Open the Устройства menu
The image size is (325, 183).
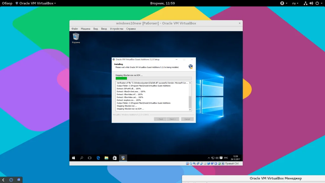point(116,29)
